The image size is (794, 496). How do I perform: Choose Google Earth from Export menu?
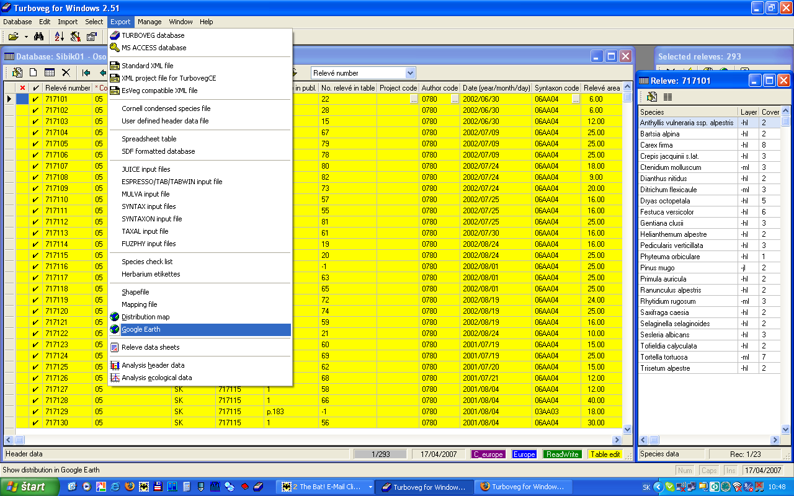(200, 330)
